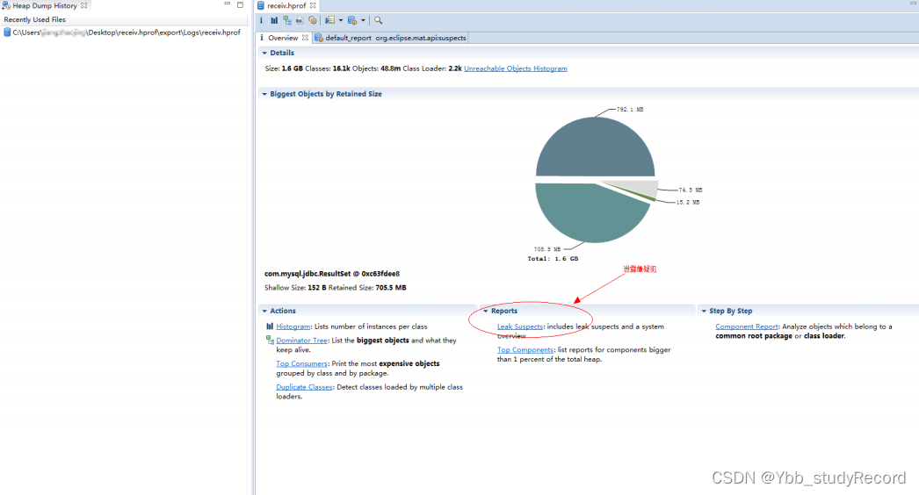Collapse the Details section
Image resolution: width=919 pixels, height=495 pixels.
pyautogui.click(x=264, y=53)
